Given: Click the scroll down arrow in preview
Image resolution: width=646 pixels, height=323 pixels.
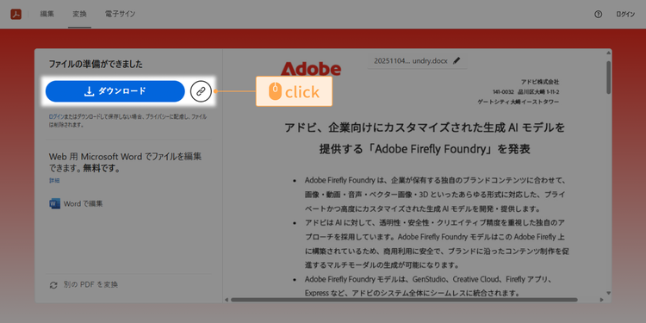Looking at the screenshot, I should (608, 293).
